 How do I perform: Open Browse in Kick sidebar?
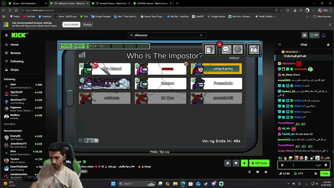coord(15,53)
